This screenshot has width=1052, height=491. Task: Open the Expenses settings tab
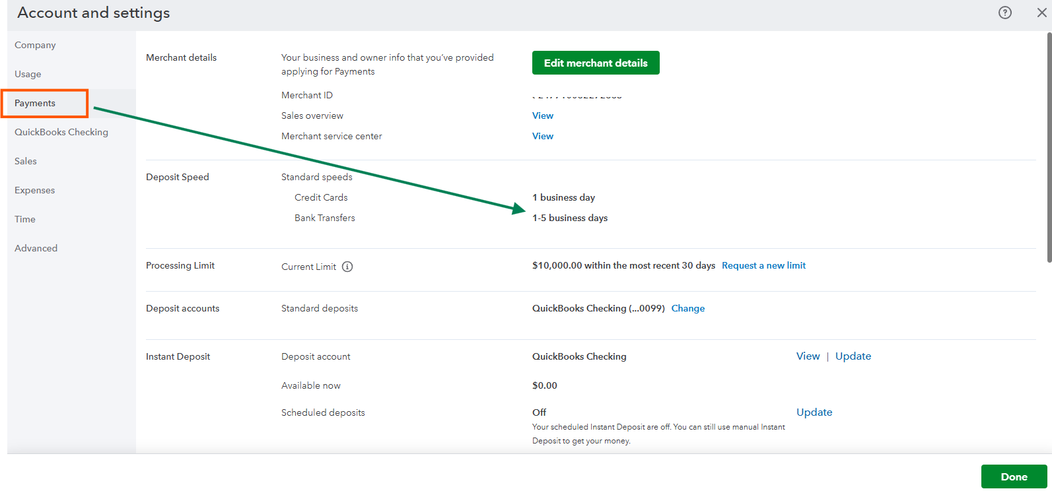(34, 190)
